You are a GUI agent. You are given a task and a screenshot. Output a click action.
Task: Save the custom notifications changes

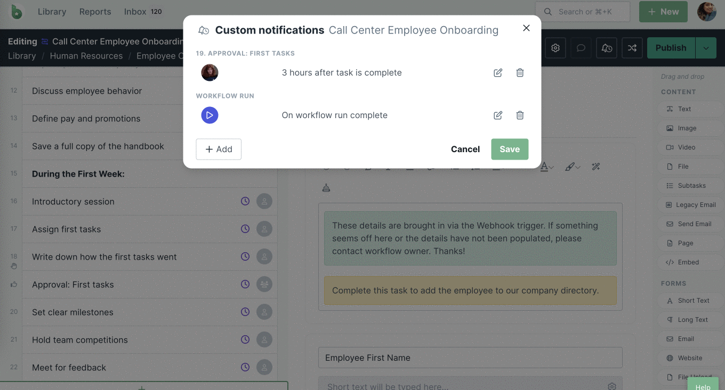(x=509, y=149)
